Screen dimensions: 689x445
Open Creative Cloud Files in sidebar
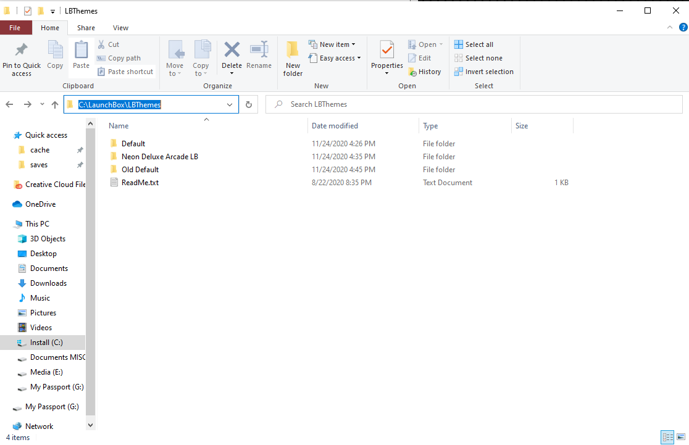(49, 185)
